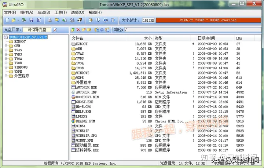Select the README.HTM file
The width and height of the screenshot is (264, 168).
(85, 121)
